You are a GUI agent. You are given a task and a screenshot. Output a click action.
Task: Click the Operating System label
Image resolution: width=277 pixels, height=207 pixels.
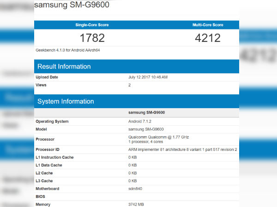pos(52,121)
